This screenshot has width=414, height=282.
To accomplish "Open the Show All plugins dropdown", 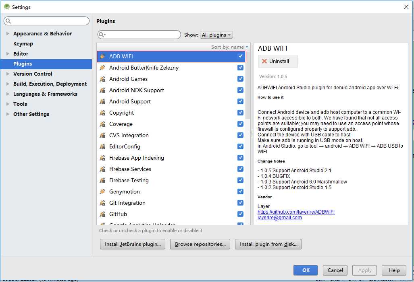I will coord(216,35).
